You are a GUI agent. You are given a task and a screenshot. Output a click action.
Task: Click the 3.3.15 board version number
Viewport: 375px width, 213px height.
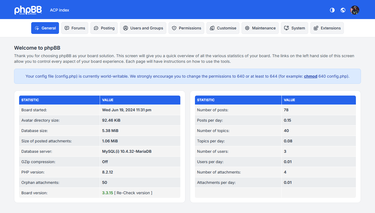point(108,193)
